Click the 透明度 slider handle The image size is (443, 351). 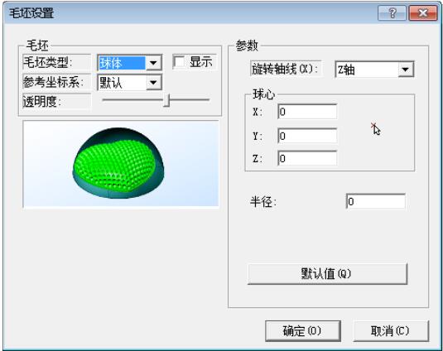pos(166,100)
